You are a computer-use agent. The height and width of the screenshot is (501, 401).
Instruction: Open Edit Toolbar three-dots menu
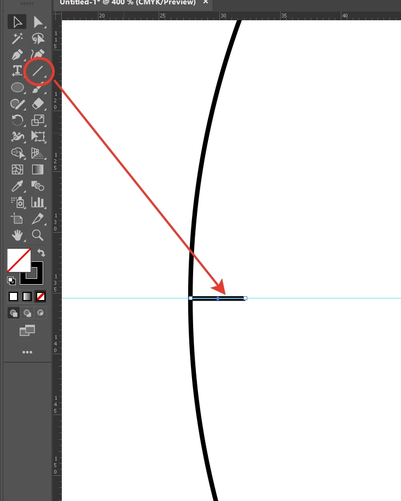[27, 352]
